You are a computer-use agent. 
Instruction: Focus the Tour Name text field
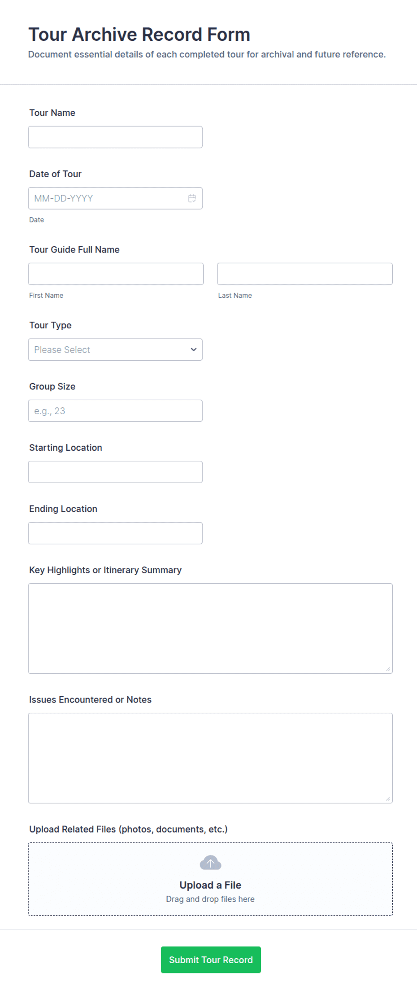(x=115, y=137)
